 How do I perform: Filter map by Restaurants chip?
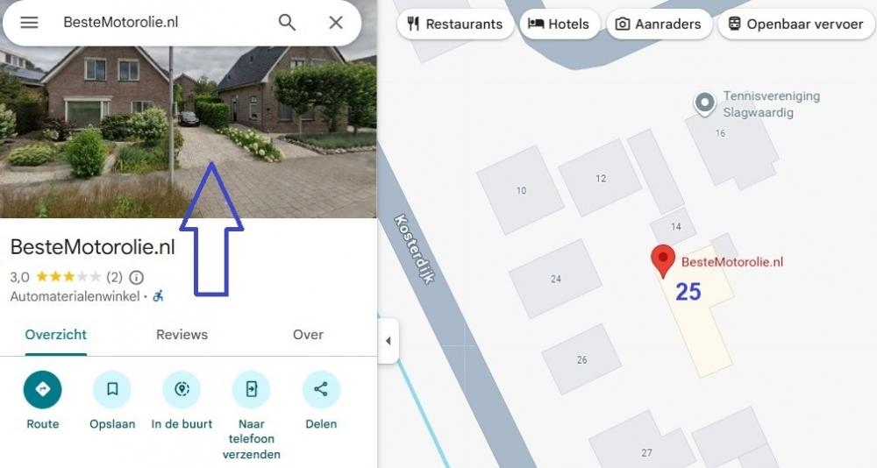click(455, 24)
